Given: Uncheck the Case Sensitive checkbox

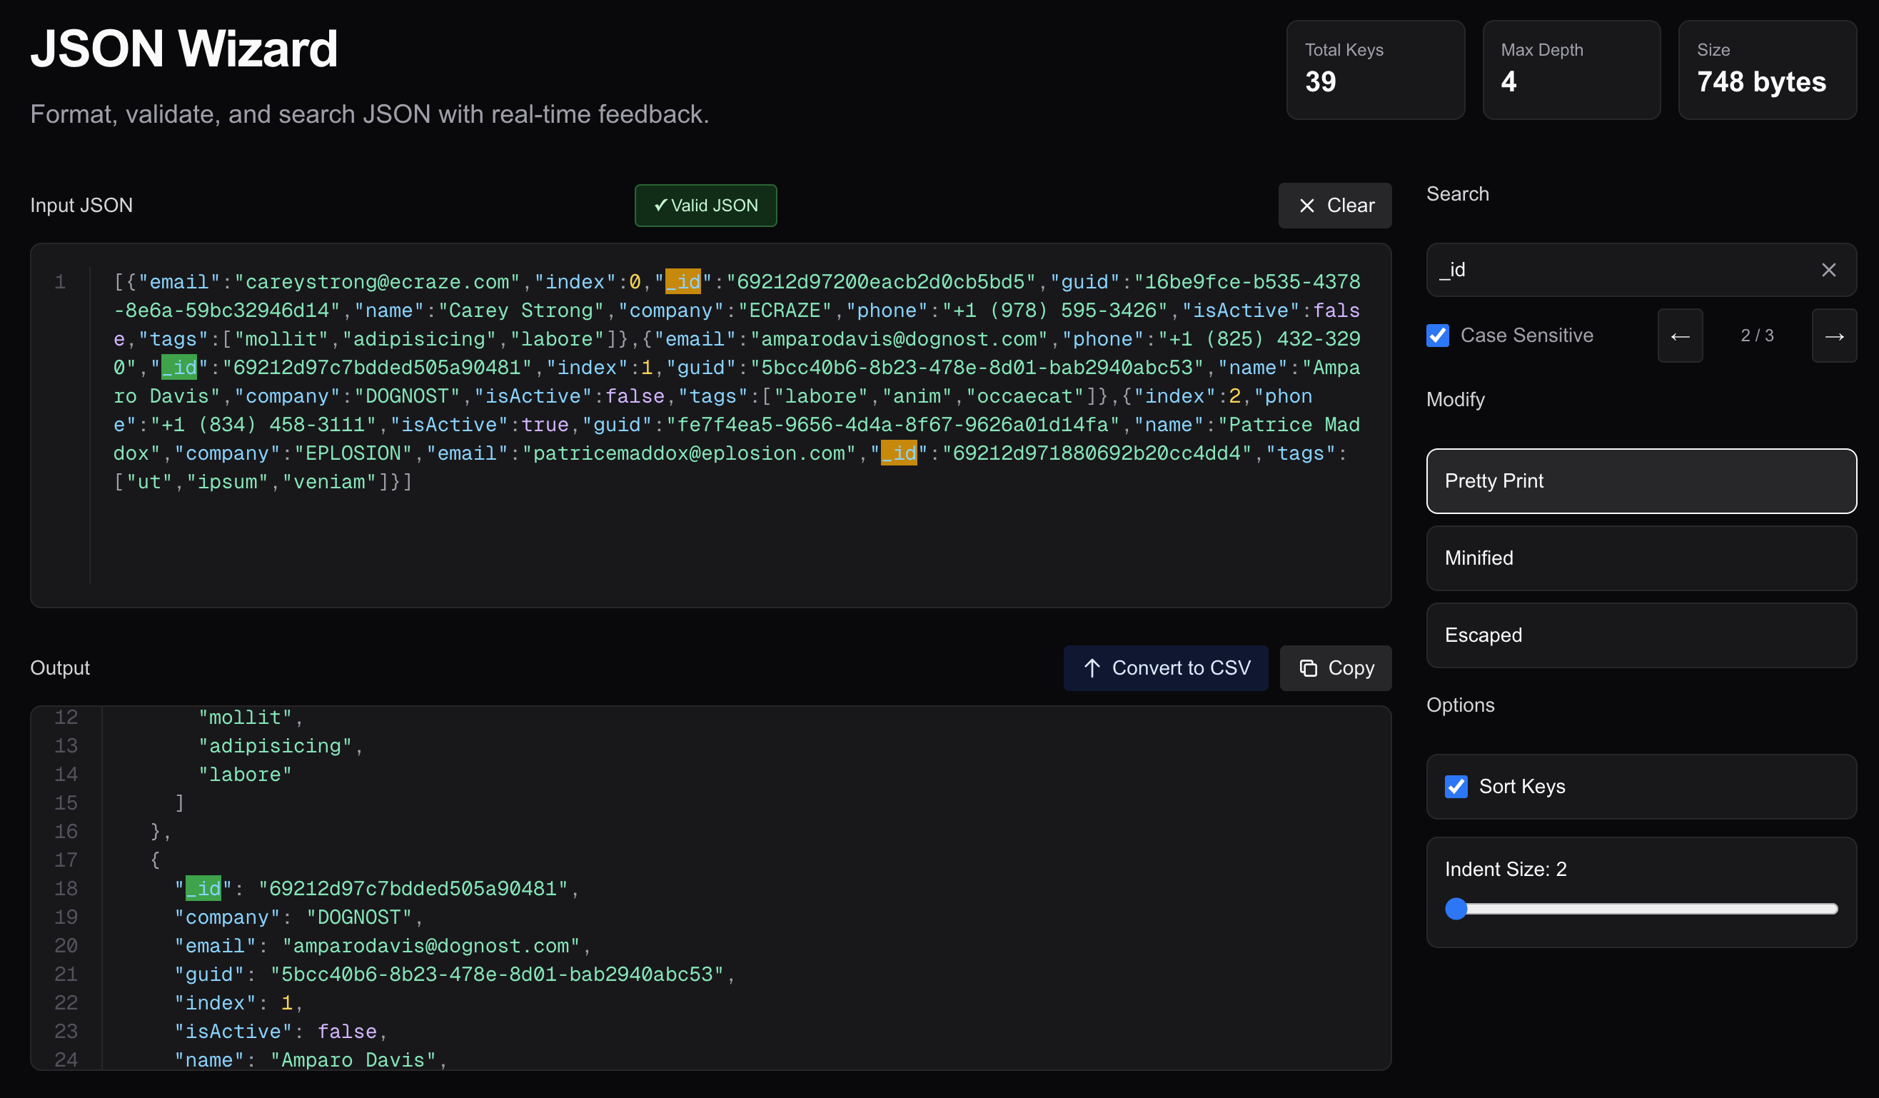Looking at the screenshot, I should point(1438,336).
